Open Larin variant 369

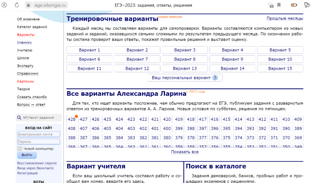coord(298,138)
